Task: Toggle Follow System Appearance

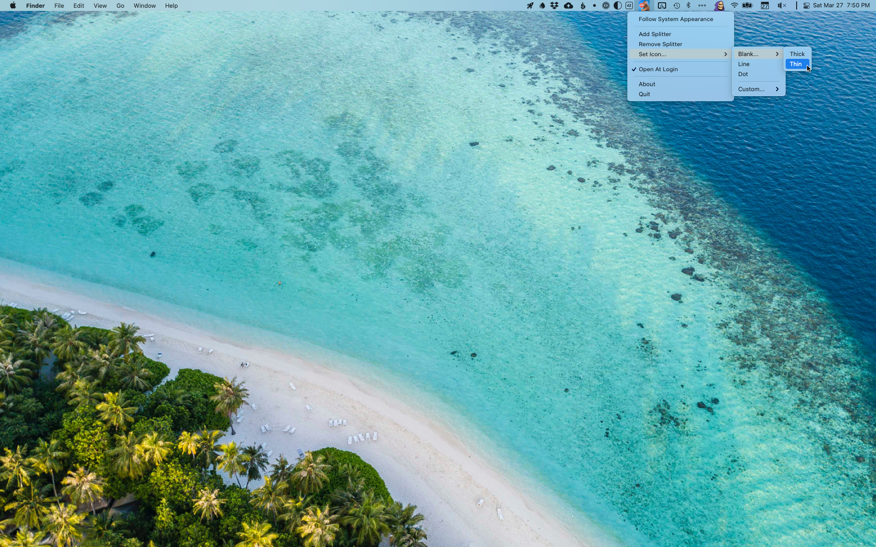Action: tap(680, 19)
